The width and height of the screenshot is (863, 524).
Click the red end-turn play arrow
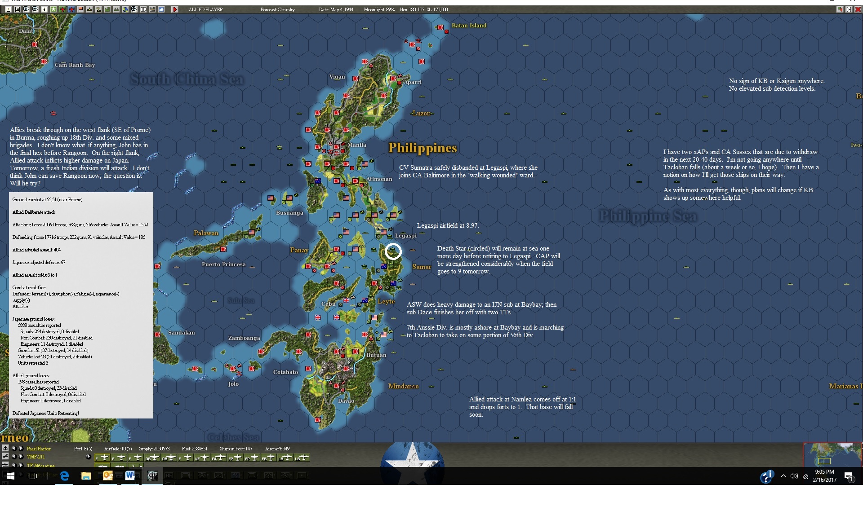point(175,9)
